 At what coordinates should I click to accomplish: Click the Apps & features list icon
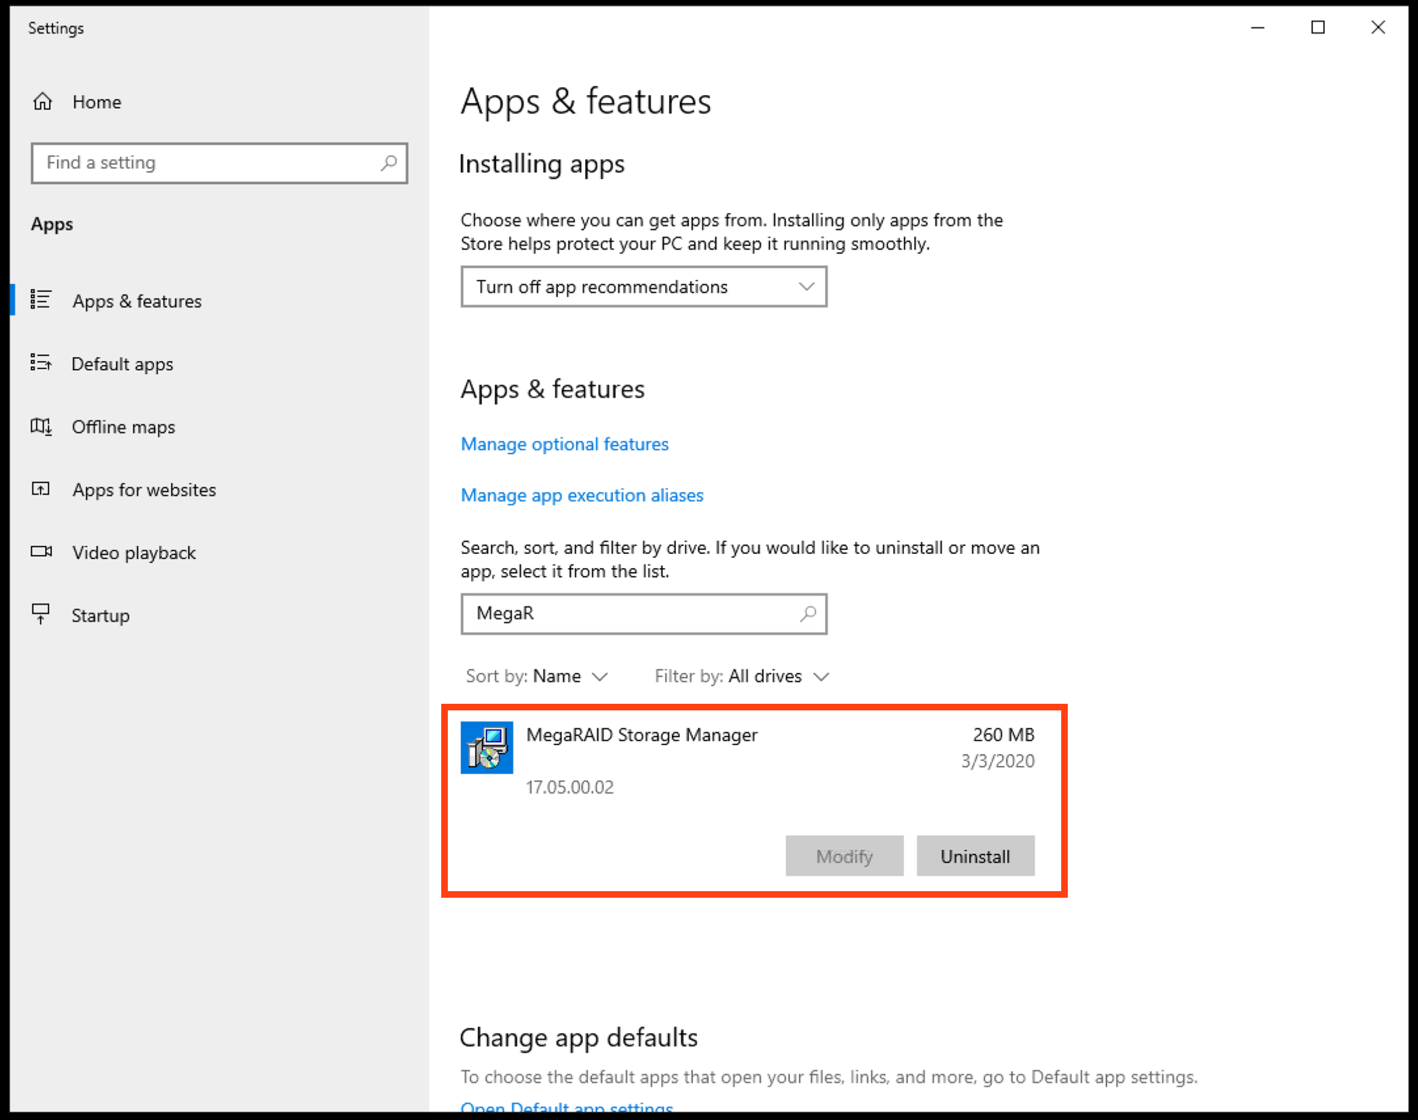click(41, 300)
